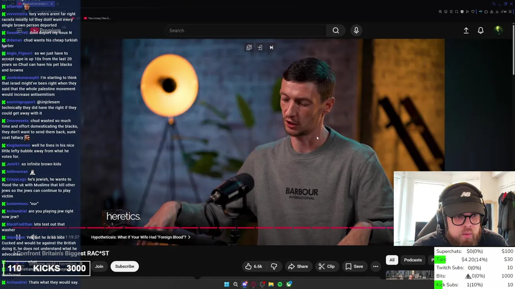Click chat username 'BlackFoxEthan'
Screen dimensions: 515x289
coord(19,224)
